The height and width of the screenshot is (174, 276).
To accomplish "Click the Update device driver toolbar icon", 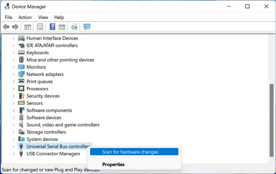I will tap(74, 27).
